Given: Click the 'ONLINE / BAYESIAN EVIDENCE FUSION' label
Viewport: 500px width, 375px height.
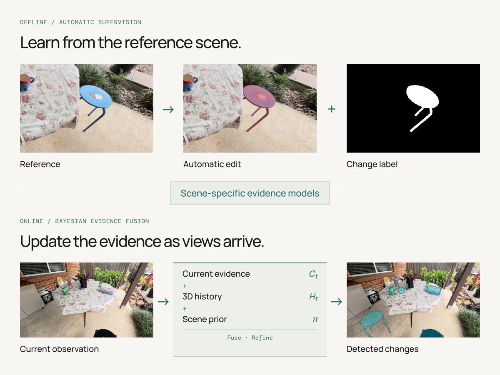Looking at the screenshot, I should tap(85, 221).
